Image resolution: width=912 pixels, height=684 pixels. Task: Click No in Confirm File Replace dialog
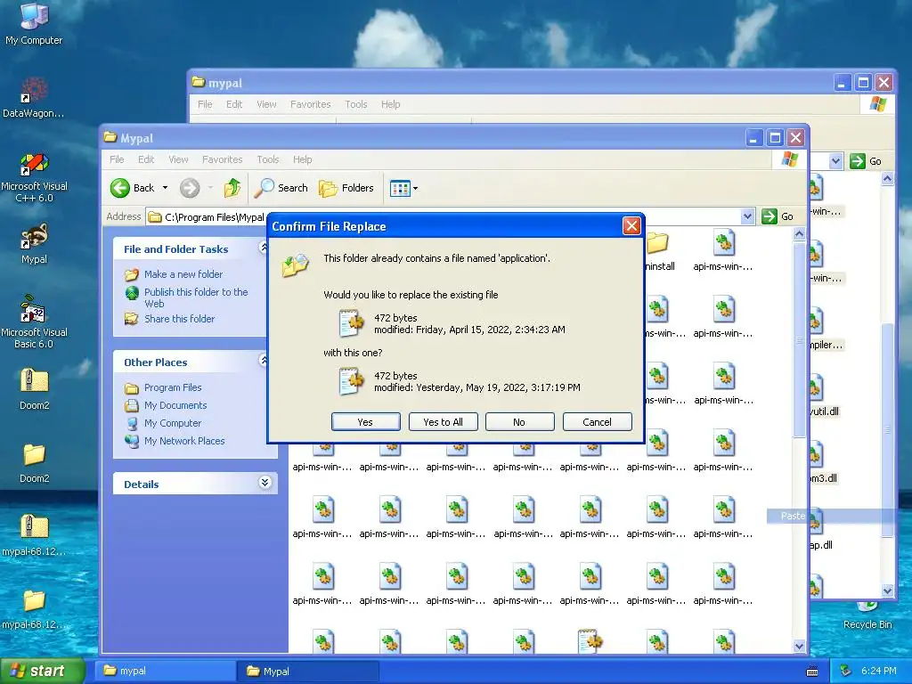519,421
